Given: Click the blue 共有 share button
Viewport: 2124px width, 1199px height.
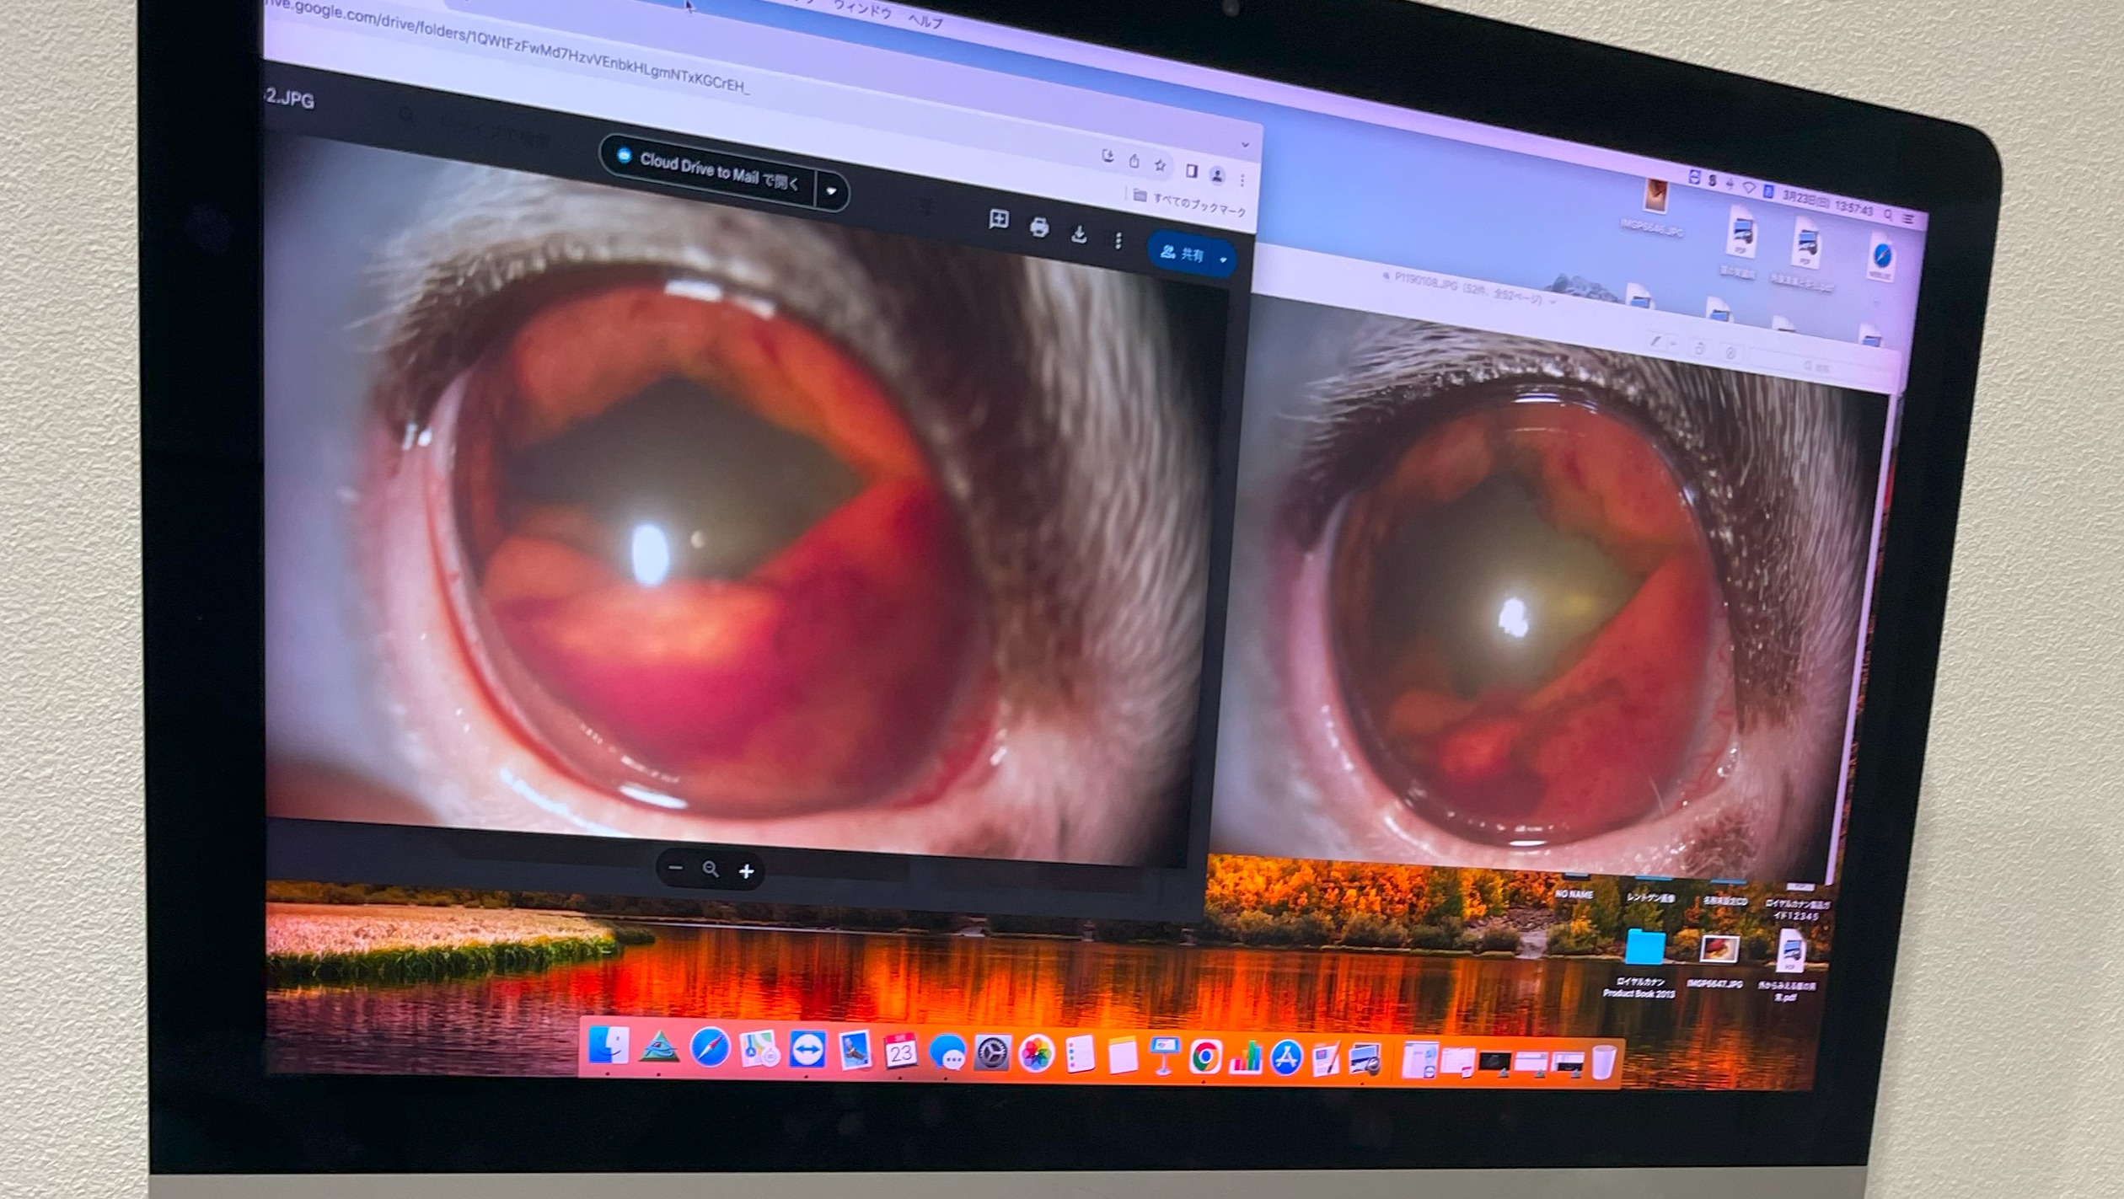Looking at the screenshot, I should (x=1182, y=253).
